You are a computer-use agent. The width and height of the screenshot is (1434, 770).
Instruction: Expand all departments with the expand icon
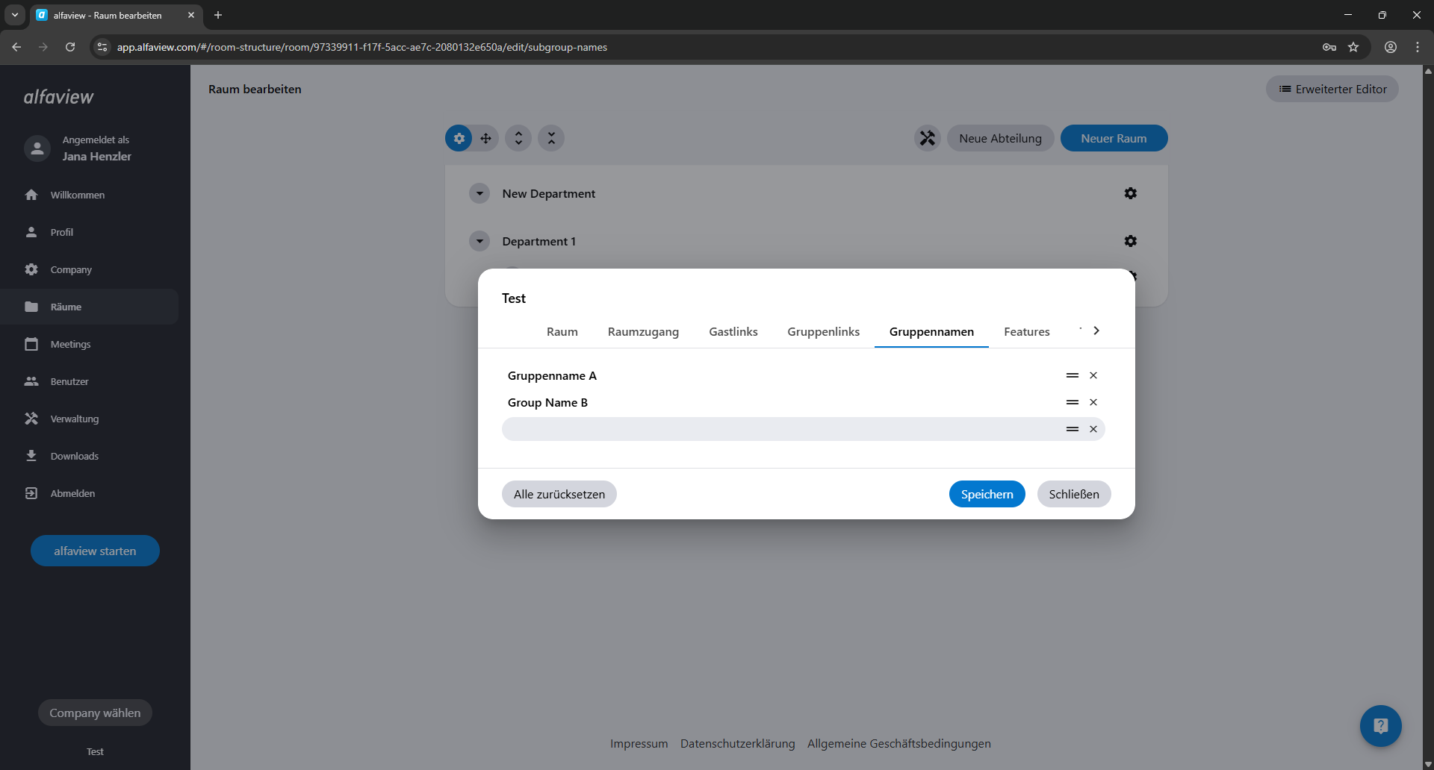[518, 138]
